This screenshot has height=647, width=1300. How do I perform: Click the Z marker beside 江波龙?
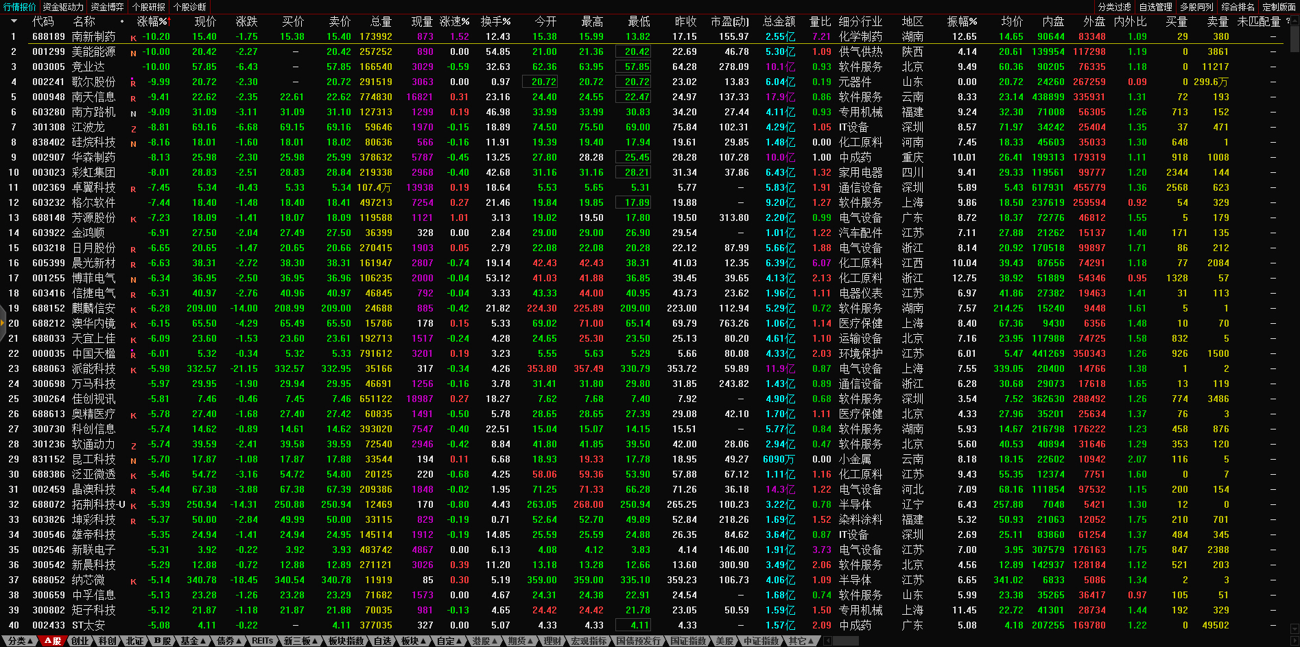tap(133, 128)
